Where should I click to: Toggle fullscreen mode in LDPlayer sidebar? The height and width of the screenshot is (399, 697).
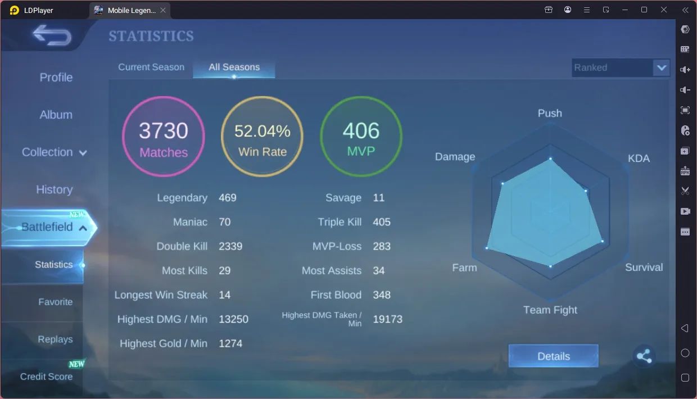click(685, 110)
